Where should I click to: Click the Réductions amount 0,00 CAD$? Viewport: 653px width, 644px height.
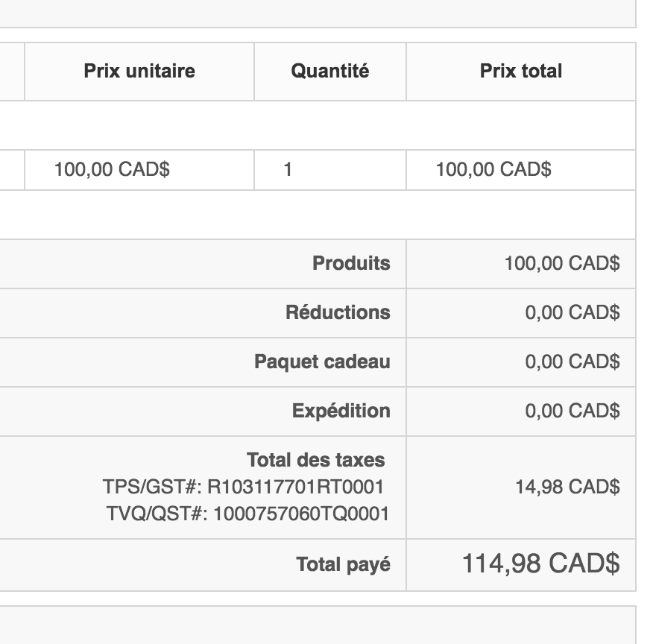click(x=572, y=312)
